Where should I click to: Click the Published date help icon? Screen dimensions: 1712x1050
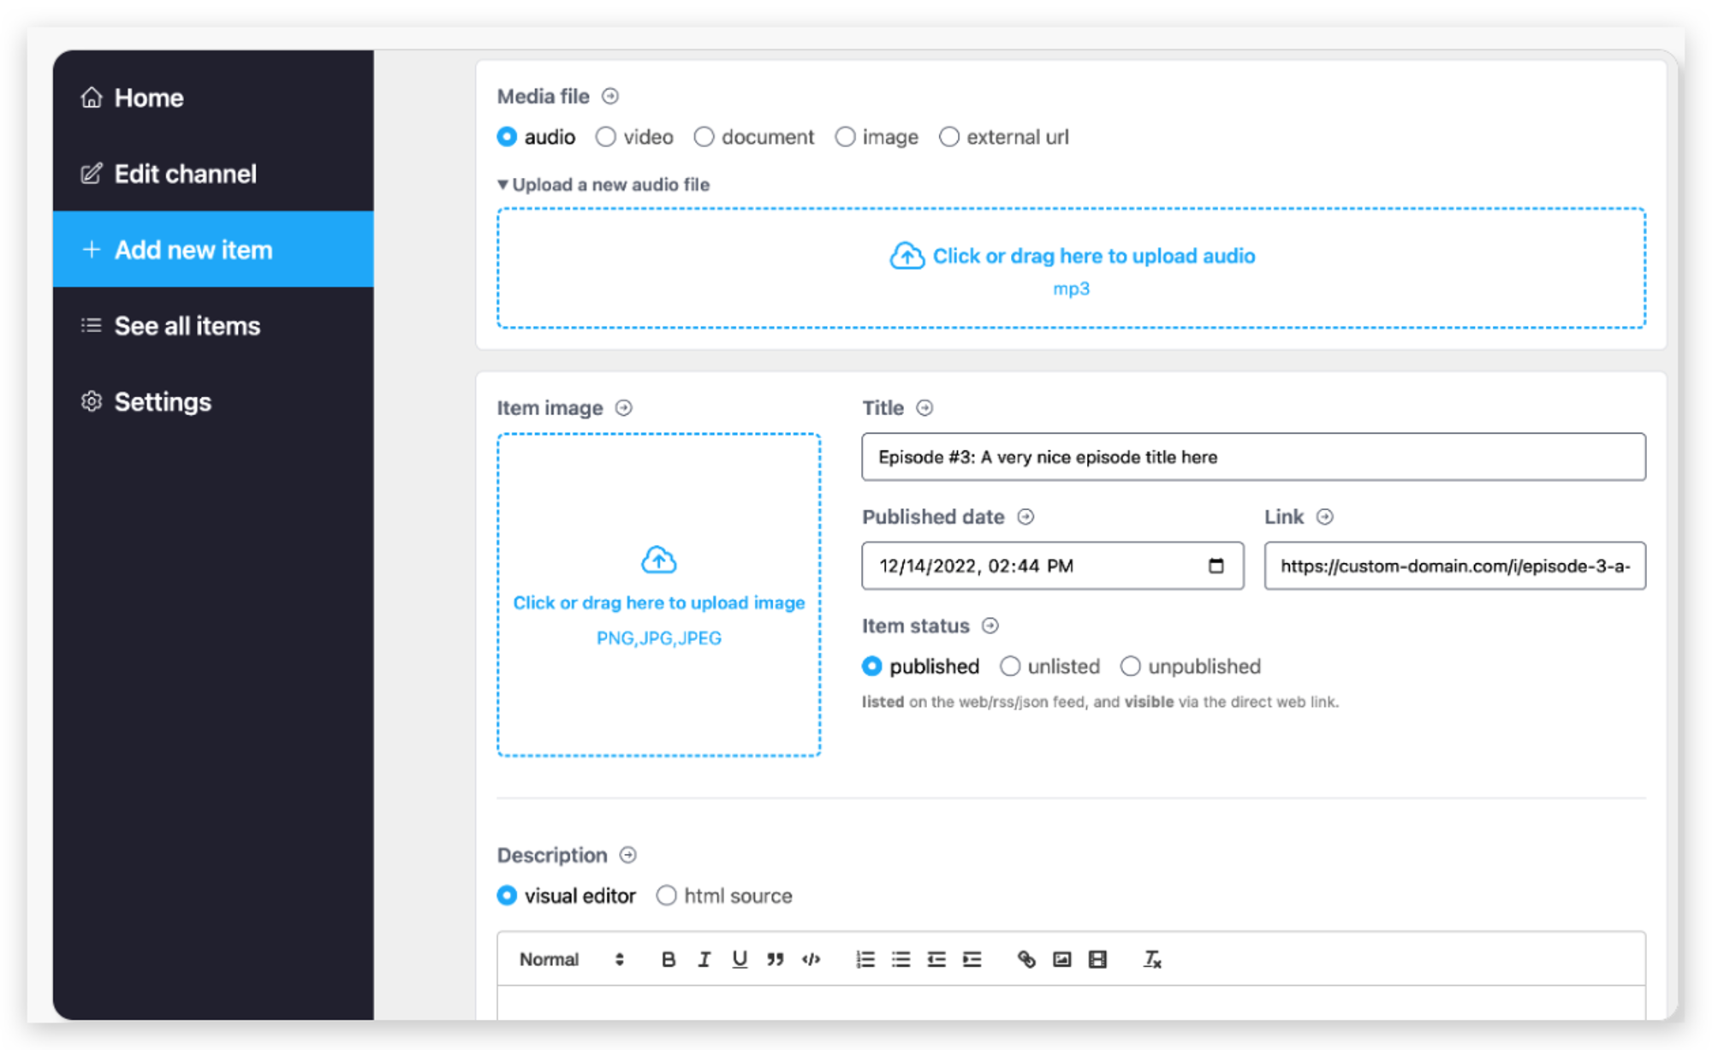coord(1025,516)
